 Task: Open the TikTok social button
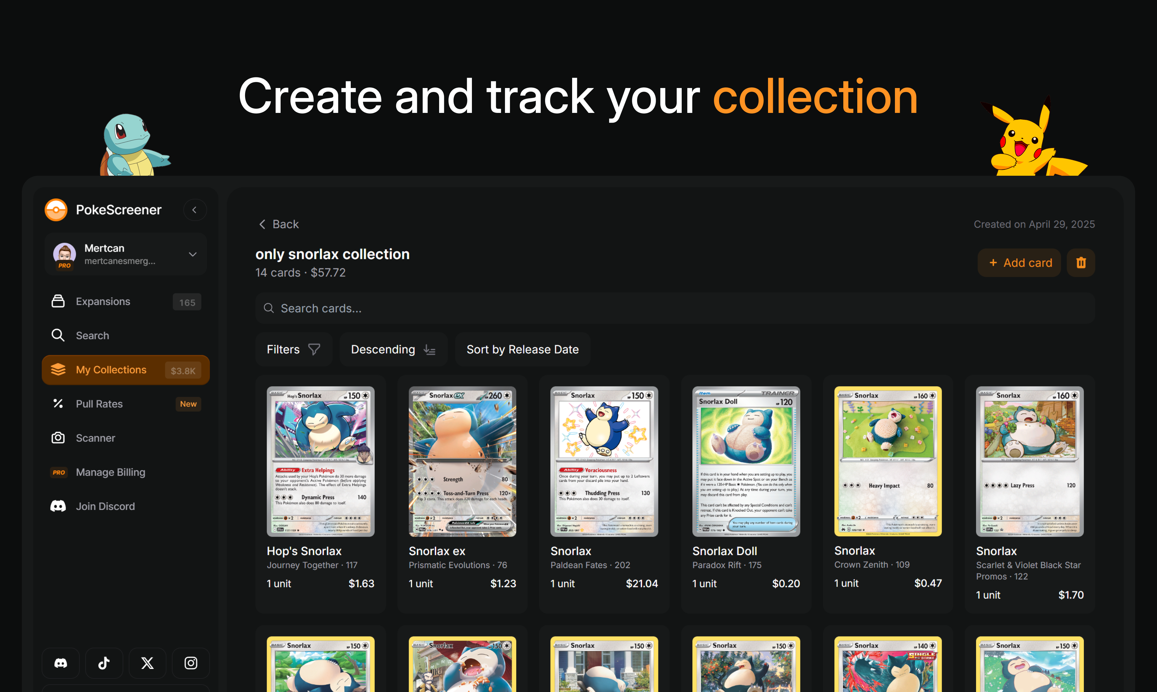point(104,663)
